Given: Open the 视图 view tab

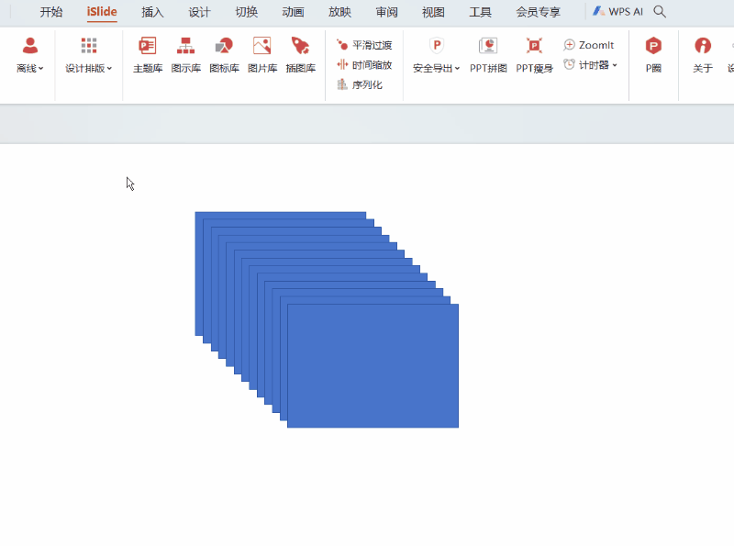Looking at the screenshot, I should (x=433, y=12).
